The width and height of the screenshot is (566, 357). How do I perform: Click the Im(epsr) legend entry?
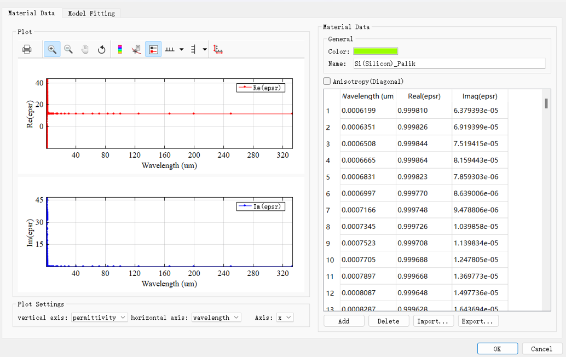[x=261, y=206]
